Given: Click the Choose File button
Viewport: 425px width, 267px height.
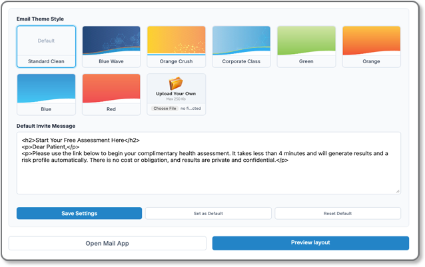Looking at the screenshot, I should point(165,109).
